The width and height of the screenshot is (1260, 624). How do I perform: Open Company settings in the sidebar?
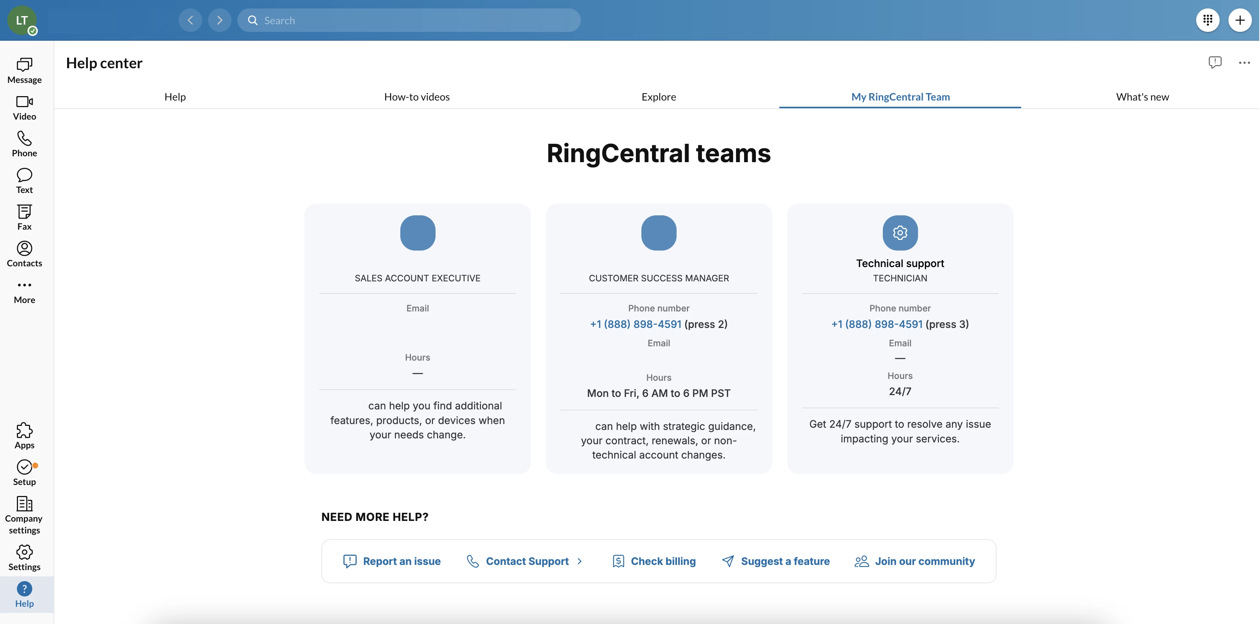pyautogui.click(x=25, y=514)
